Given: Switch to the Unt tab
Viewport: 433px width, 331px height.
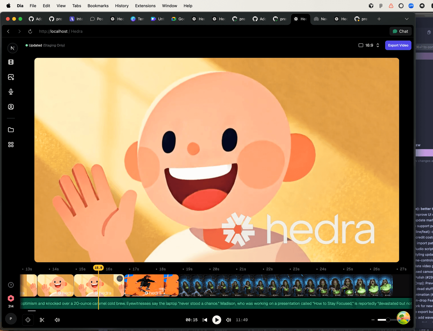Looking at the screenshot, I should [158, 19].
